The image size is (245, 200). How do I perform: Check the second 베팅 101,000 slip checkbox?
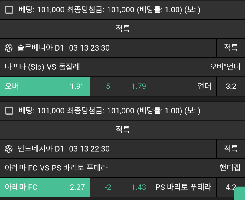10,111
